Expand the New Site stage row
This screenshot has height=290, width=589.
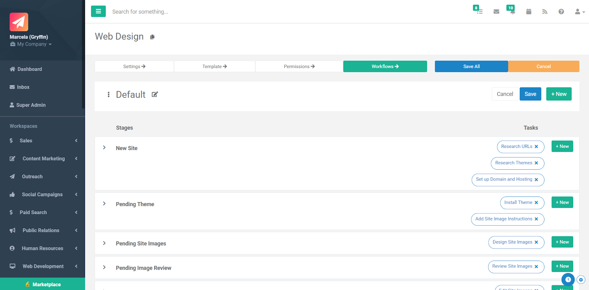click(104, 148)
